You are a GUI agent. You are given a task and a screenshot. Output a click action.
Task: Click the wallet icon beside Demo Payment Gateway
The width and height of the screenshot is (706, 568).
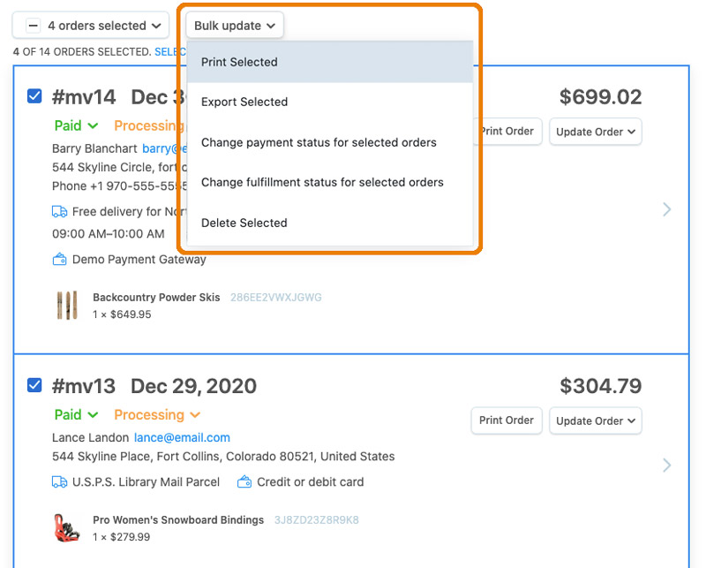point(60,260)
